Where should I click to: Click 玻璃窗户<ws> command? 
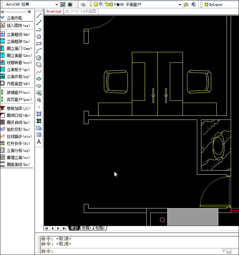coord(17,92)
